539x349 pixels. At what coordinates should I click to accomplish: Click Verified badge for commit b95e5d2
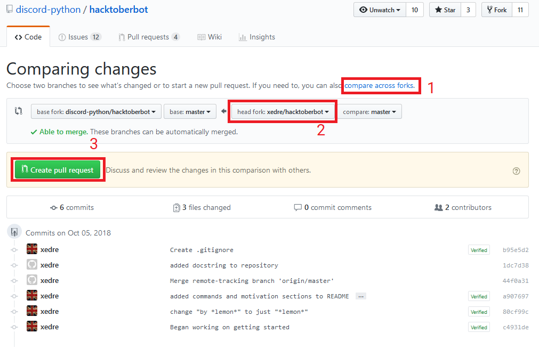click(479, 250)
